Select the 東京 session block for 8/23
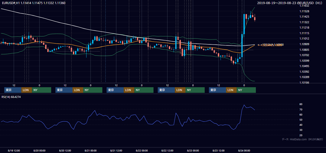This screenshot has width=326, height=153. pos(217,90)
